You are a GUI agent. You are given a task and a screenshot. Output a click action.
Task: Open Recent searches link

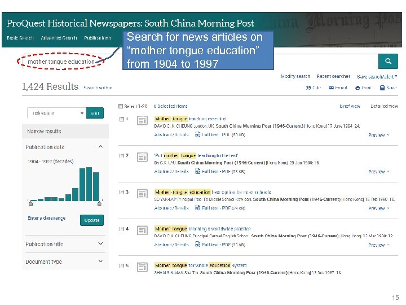click(333, 76)
